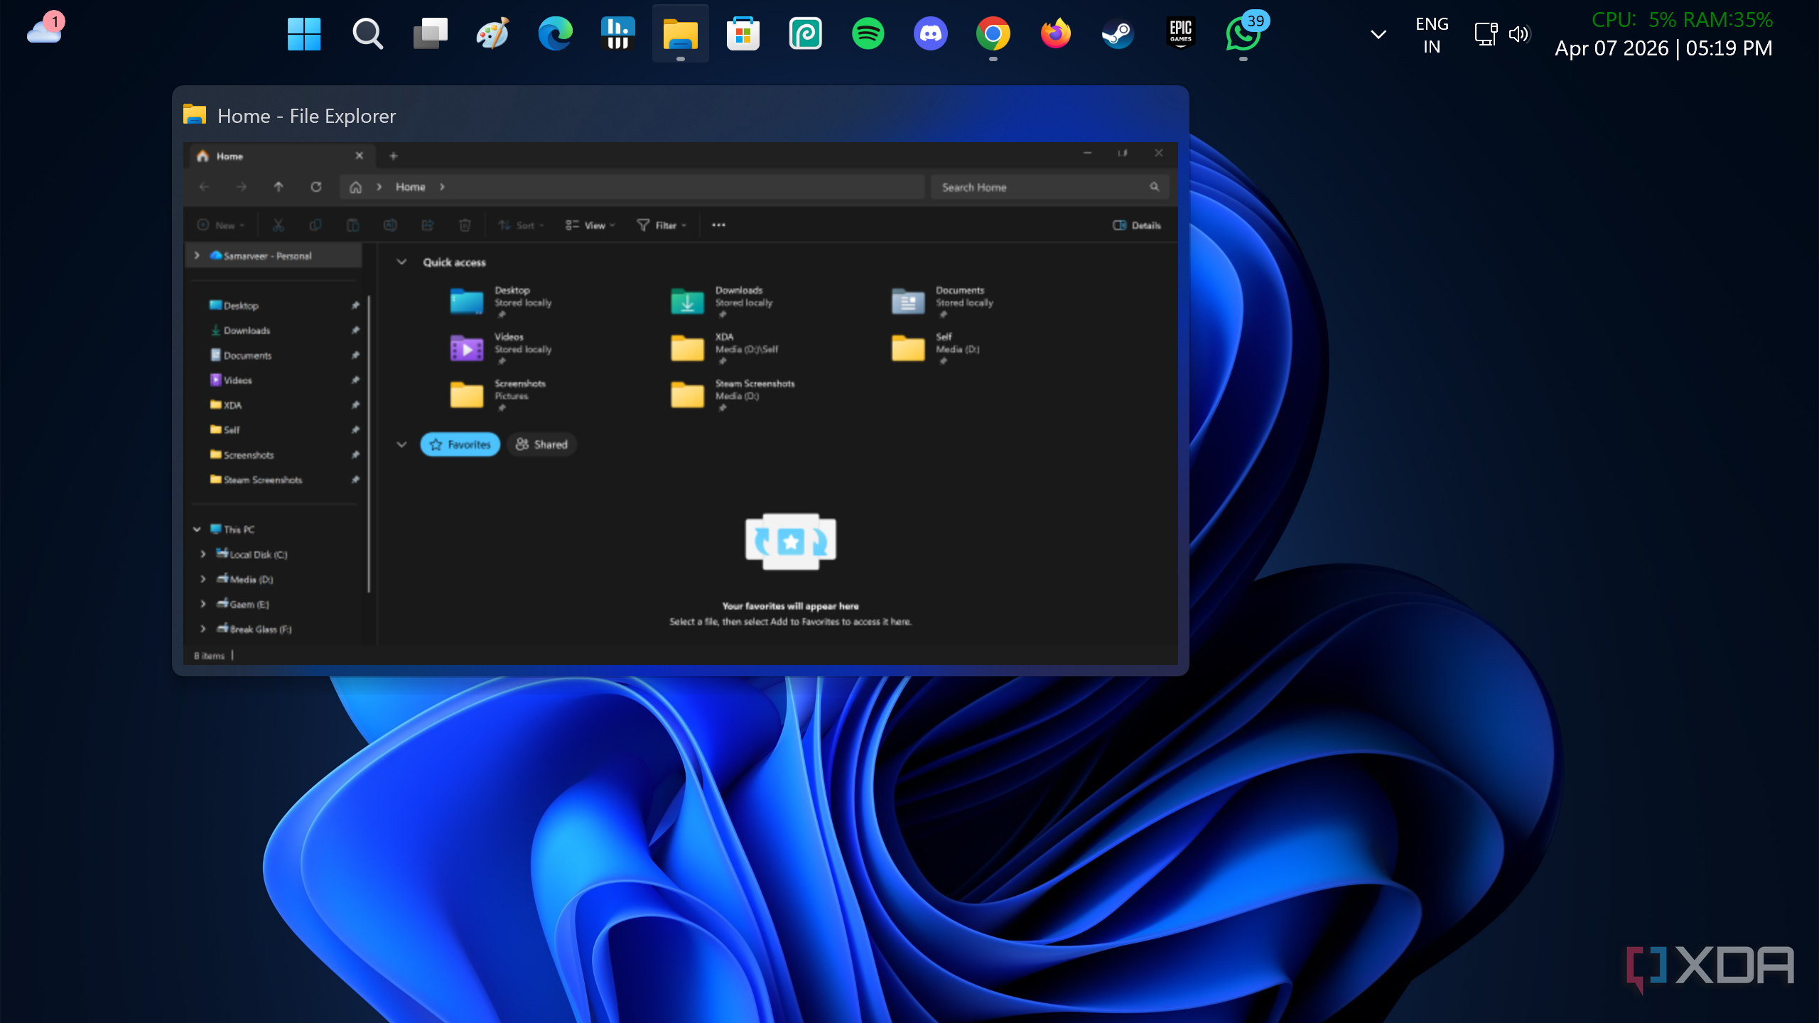Click the navigation pane scrollbar
Image resolution: width=1819 pixels, height=1023 pixels.
pos(369,444)
